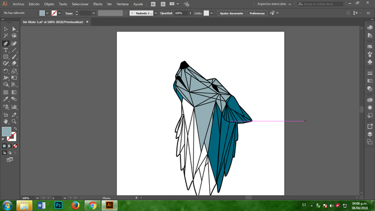Select the Perspective Grid tool
The image size is (375, 211).
(x=14, y=84)
